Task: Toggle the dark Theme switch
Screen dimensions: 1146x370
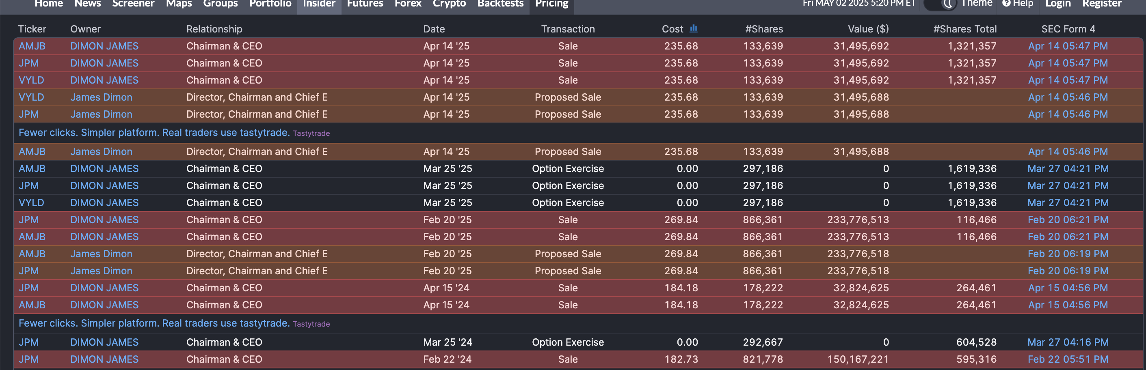Action: (x=940, y=4)
